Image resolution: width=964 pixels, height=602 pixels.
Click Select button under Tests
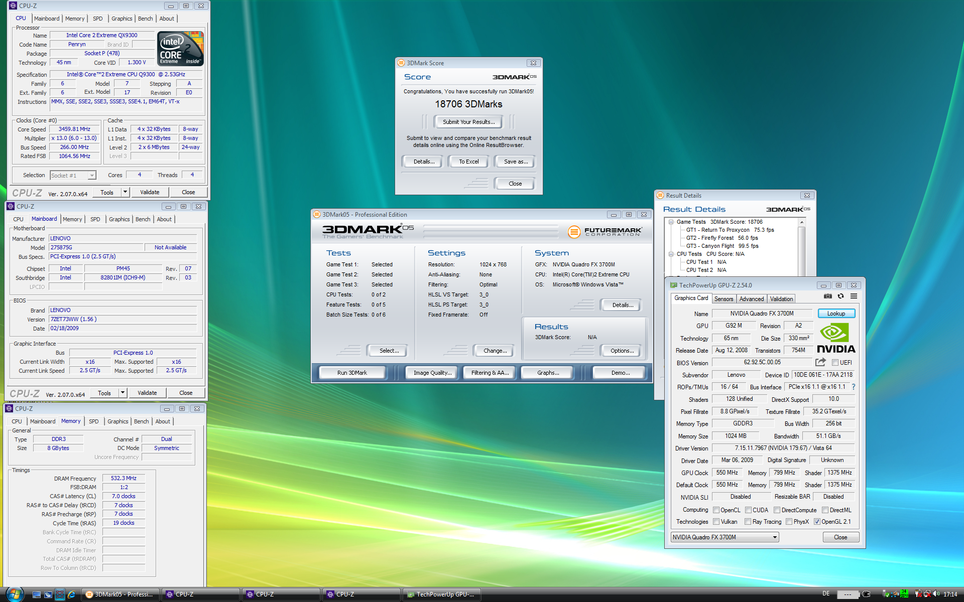(x=389, y=351)
